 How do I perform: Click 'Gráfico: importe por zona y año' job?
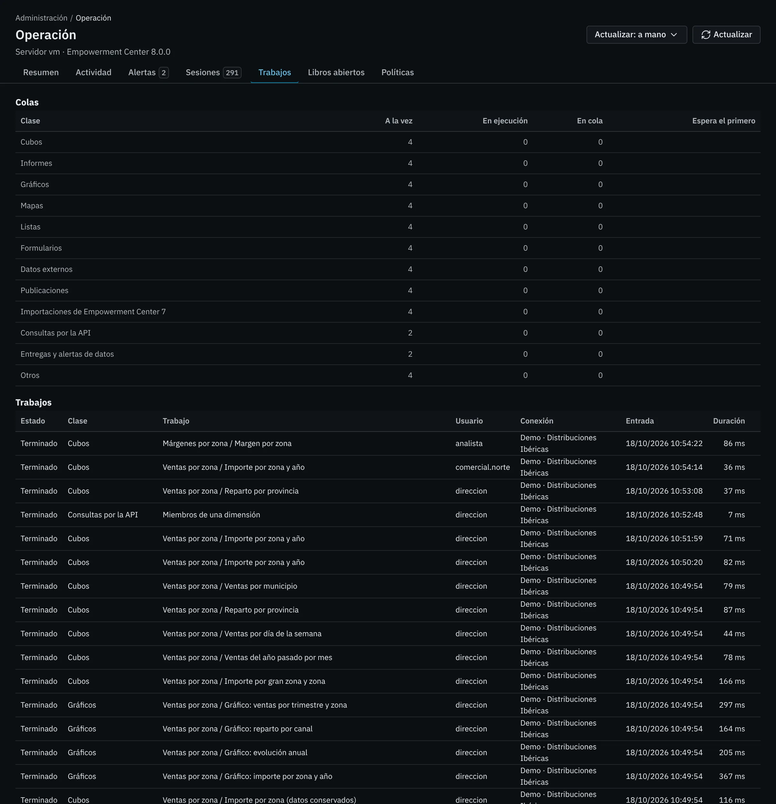pos(247,776)
